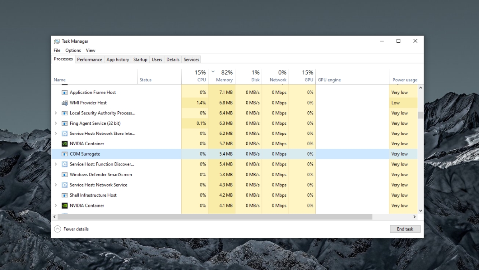Click the 1.4% CPU value
The image size is (479, 270).
[x=202, y=103]
